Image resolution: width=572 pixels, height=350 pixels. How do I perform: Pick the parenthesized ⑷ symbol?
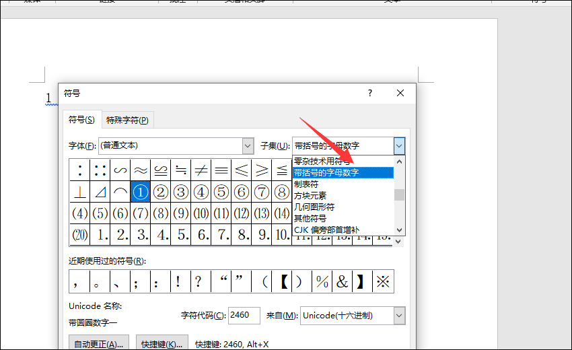tap(80, 213)
